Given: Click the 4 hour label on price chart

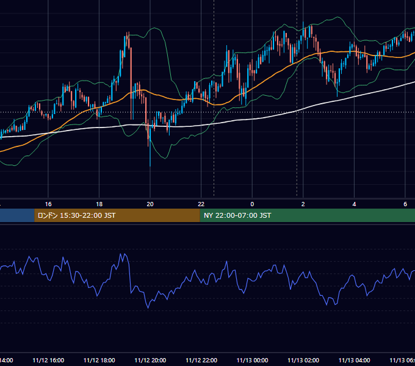Looking at the screenshot, I should [354, 204].
